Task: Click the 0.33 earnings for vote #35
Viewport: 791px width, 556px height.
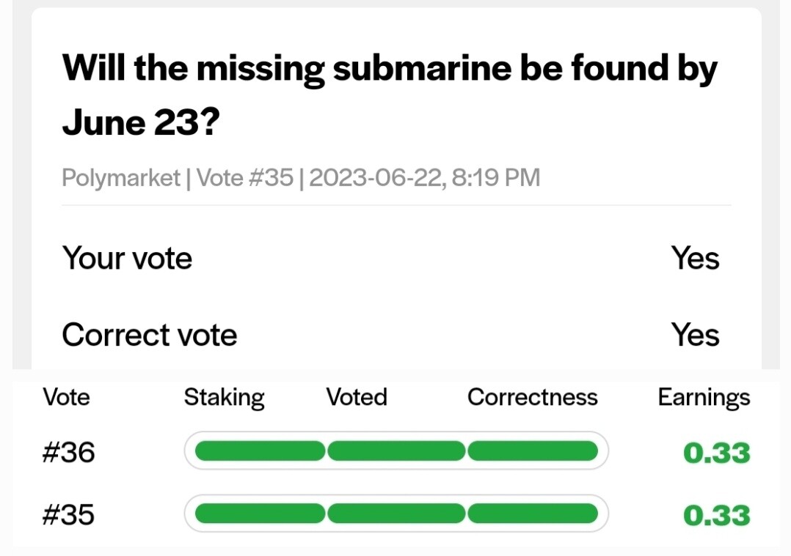Action: pyautogui.click(x=716, y=515)
